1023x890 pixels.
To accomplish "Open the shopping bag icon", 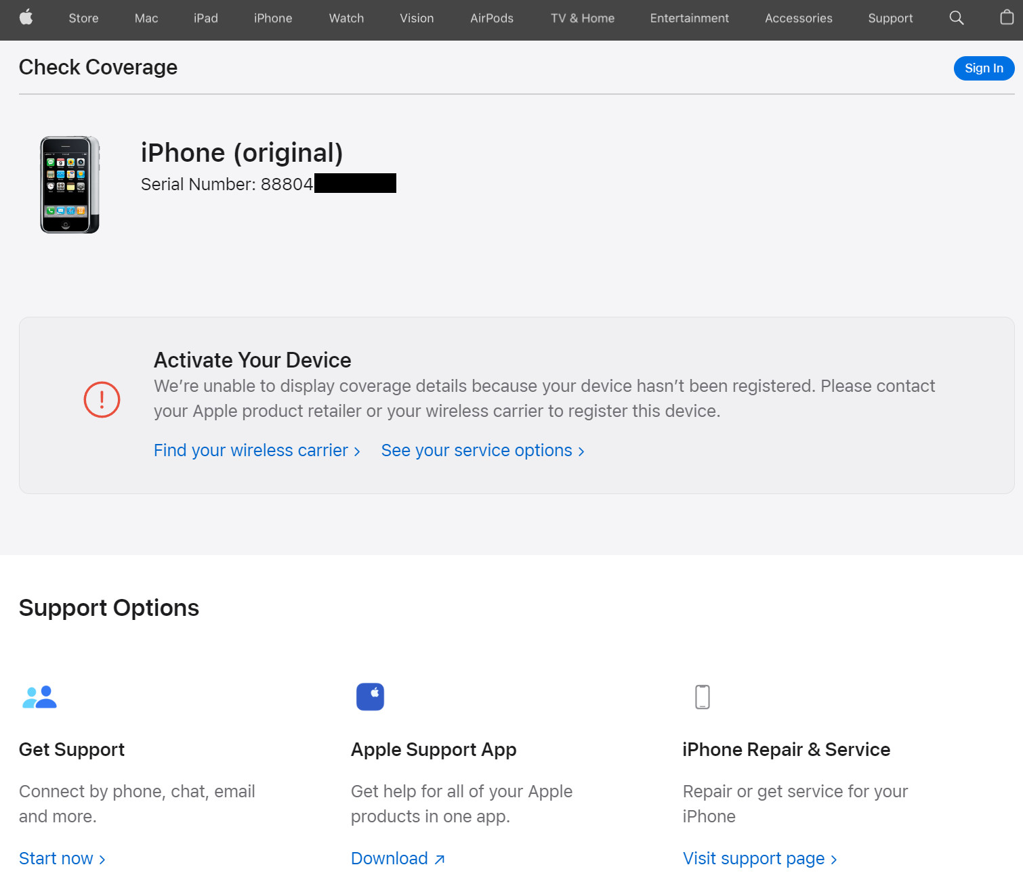I will coord(1007,18).
